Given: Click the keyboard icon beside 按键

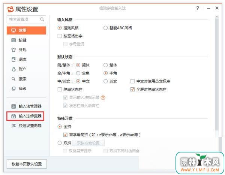Looking at the screenshot, I should [x=13, y=40].
